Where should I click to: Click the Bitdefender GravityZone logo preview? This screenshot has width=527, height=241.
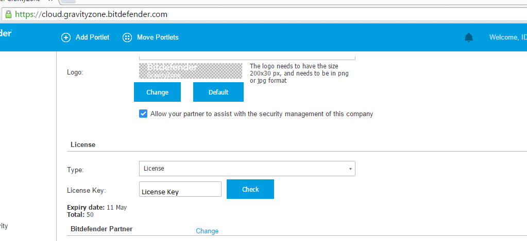pos(191,71)
